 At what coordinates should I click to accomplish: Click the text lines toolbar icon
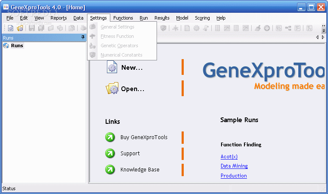click(297, 28)
